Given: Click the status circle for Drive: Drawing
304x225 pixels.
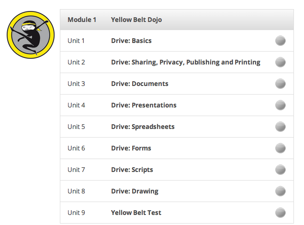Looking at the screenshot, I should (281, 191).
